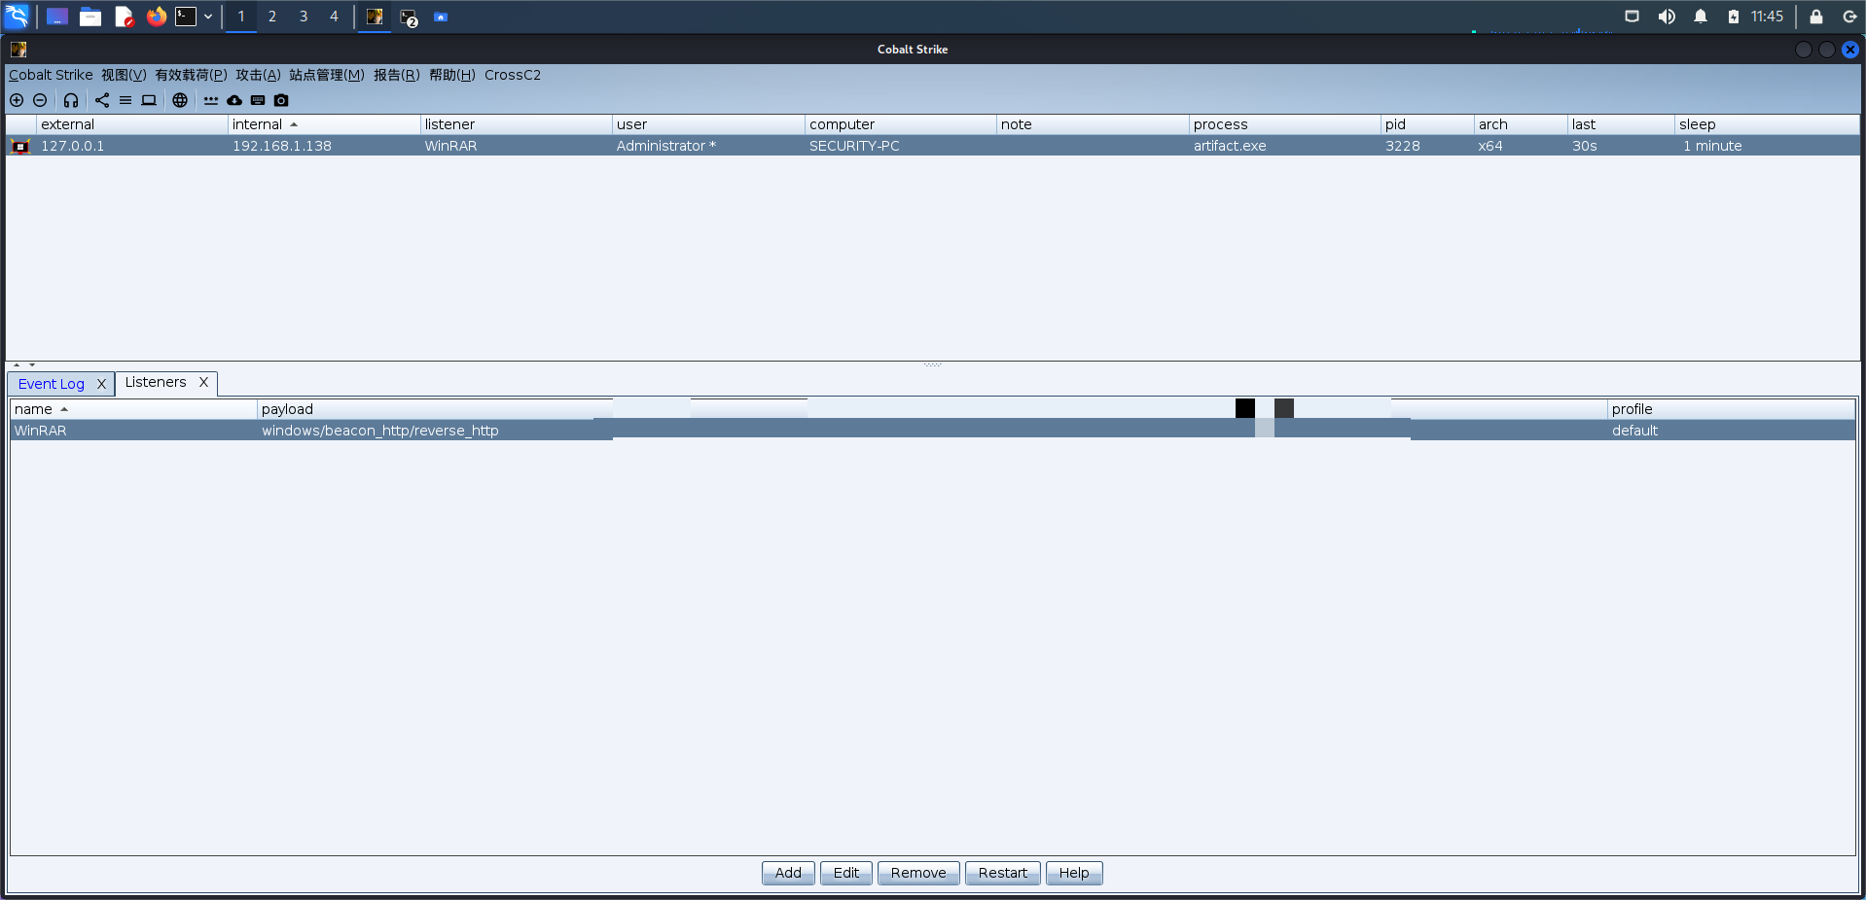Lock the screen with the padlock icon

pyautogui.click(x=1816, y=17)
